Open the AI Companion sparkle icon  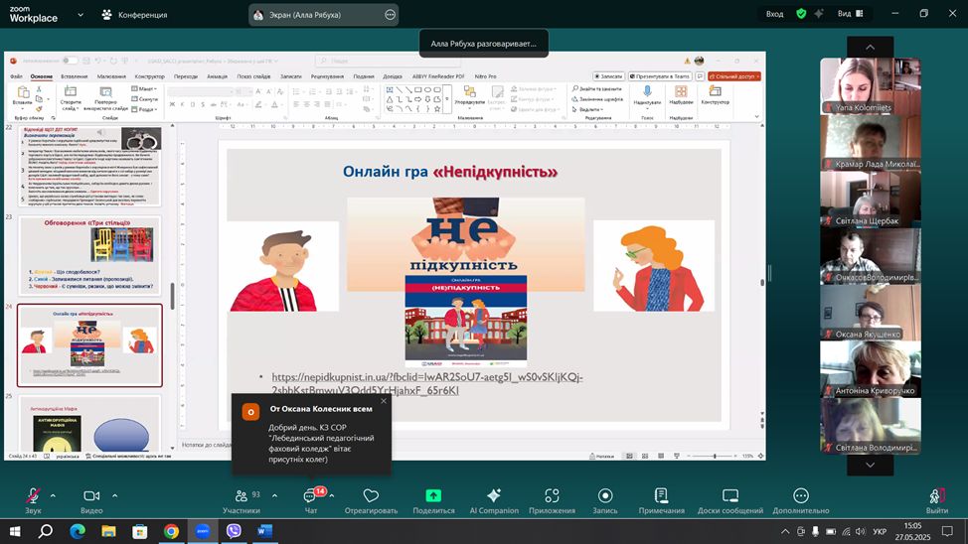coord(493,496)
